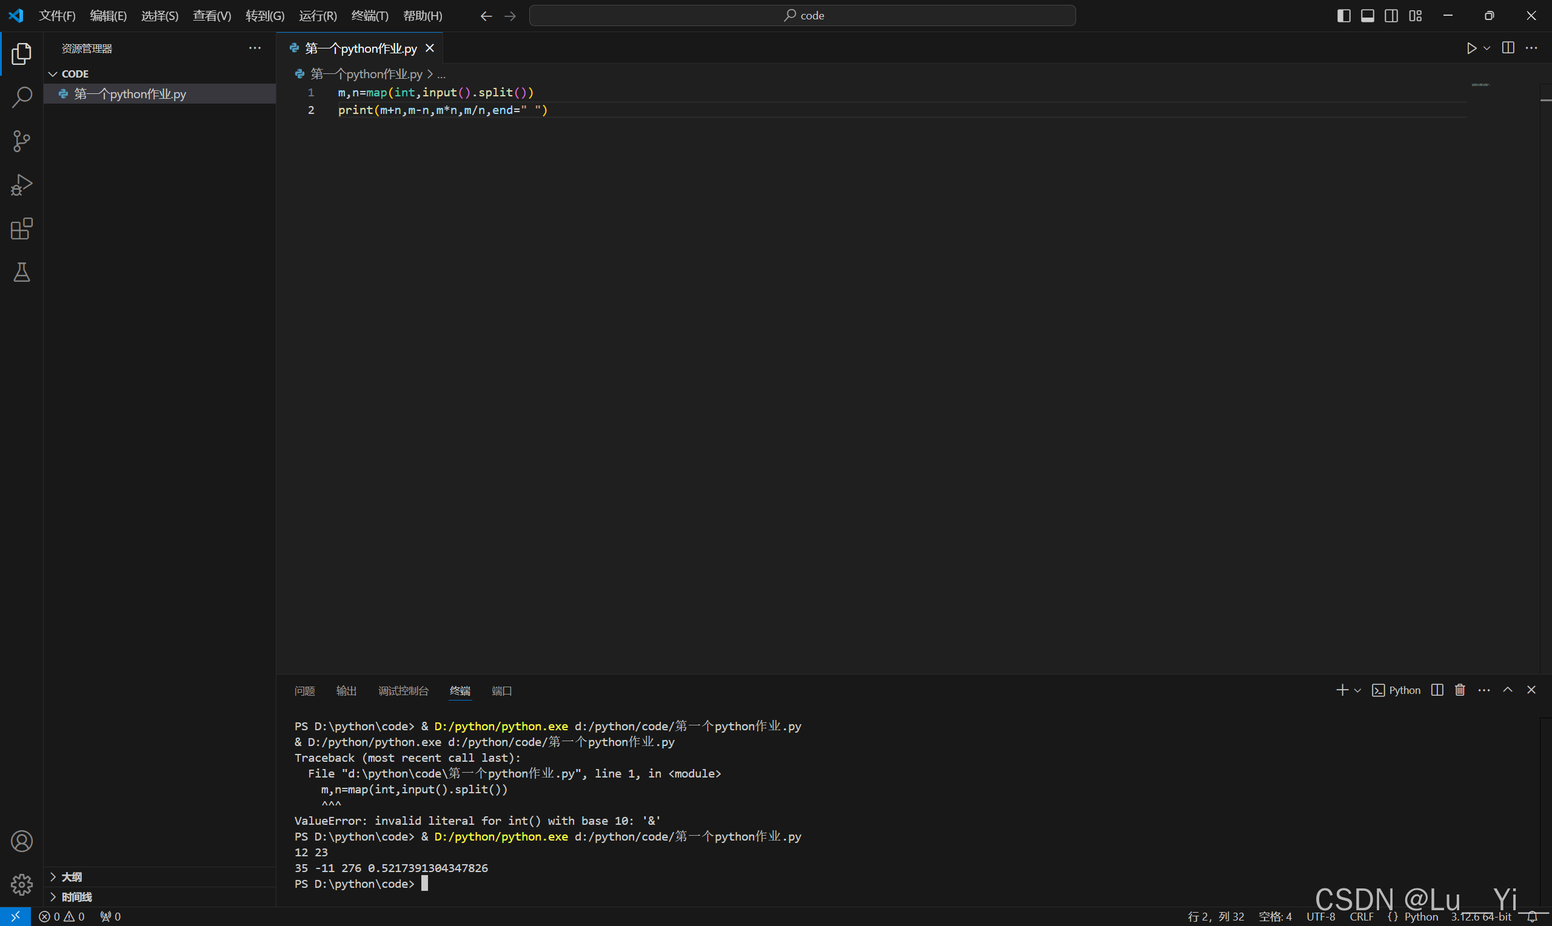Open the Extensions view
1552x926 pixels.
pyautogui.click(x=22, y=228)
